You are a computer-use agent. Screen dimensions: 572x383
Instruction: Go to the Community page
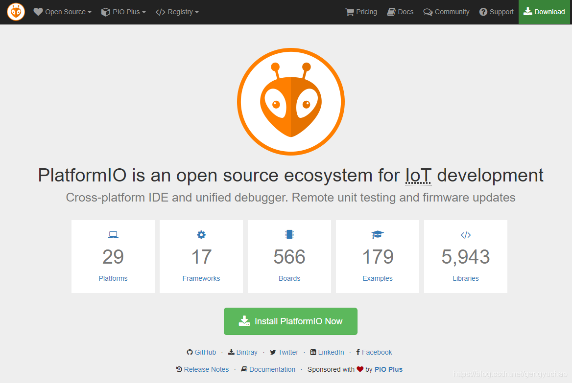pos(446,12)
